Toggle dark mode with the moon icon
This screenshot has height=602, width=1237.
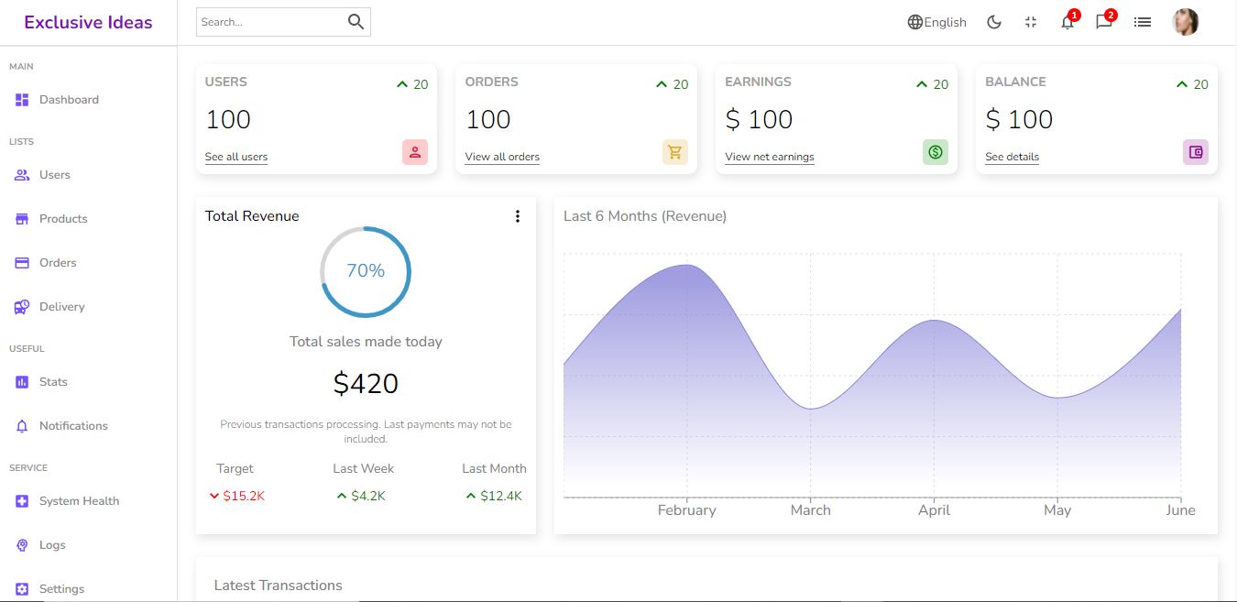click(x=994, y=21)
